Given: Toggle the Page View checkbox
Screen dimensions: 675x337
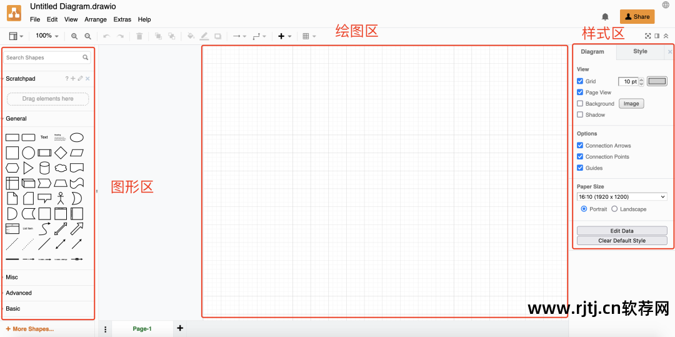Looking at the screenshot, I should [580, 92].
